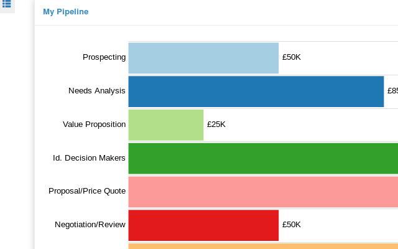Click the Proposal/Price Quote stage label
The width and height of the screenshot is (398, 249).
[x=87, y=191]
